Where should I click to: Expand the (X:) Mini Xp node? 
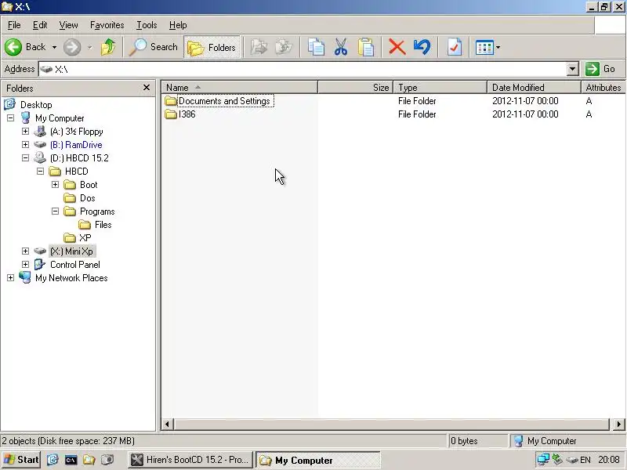[26, 251]
